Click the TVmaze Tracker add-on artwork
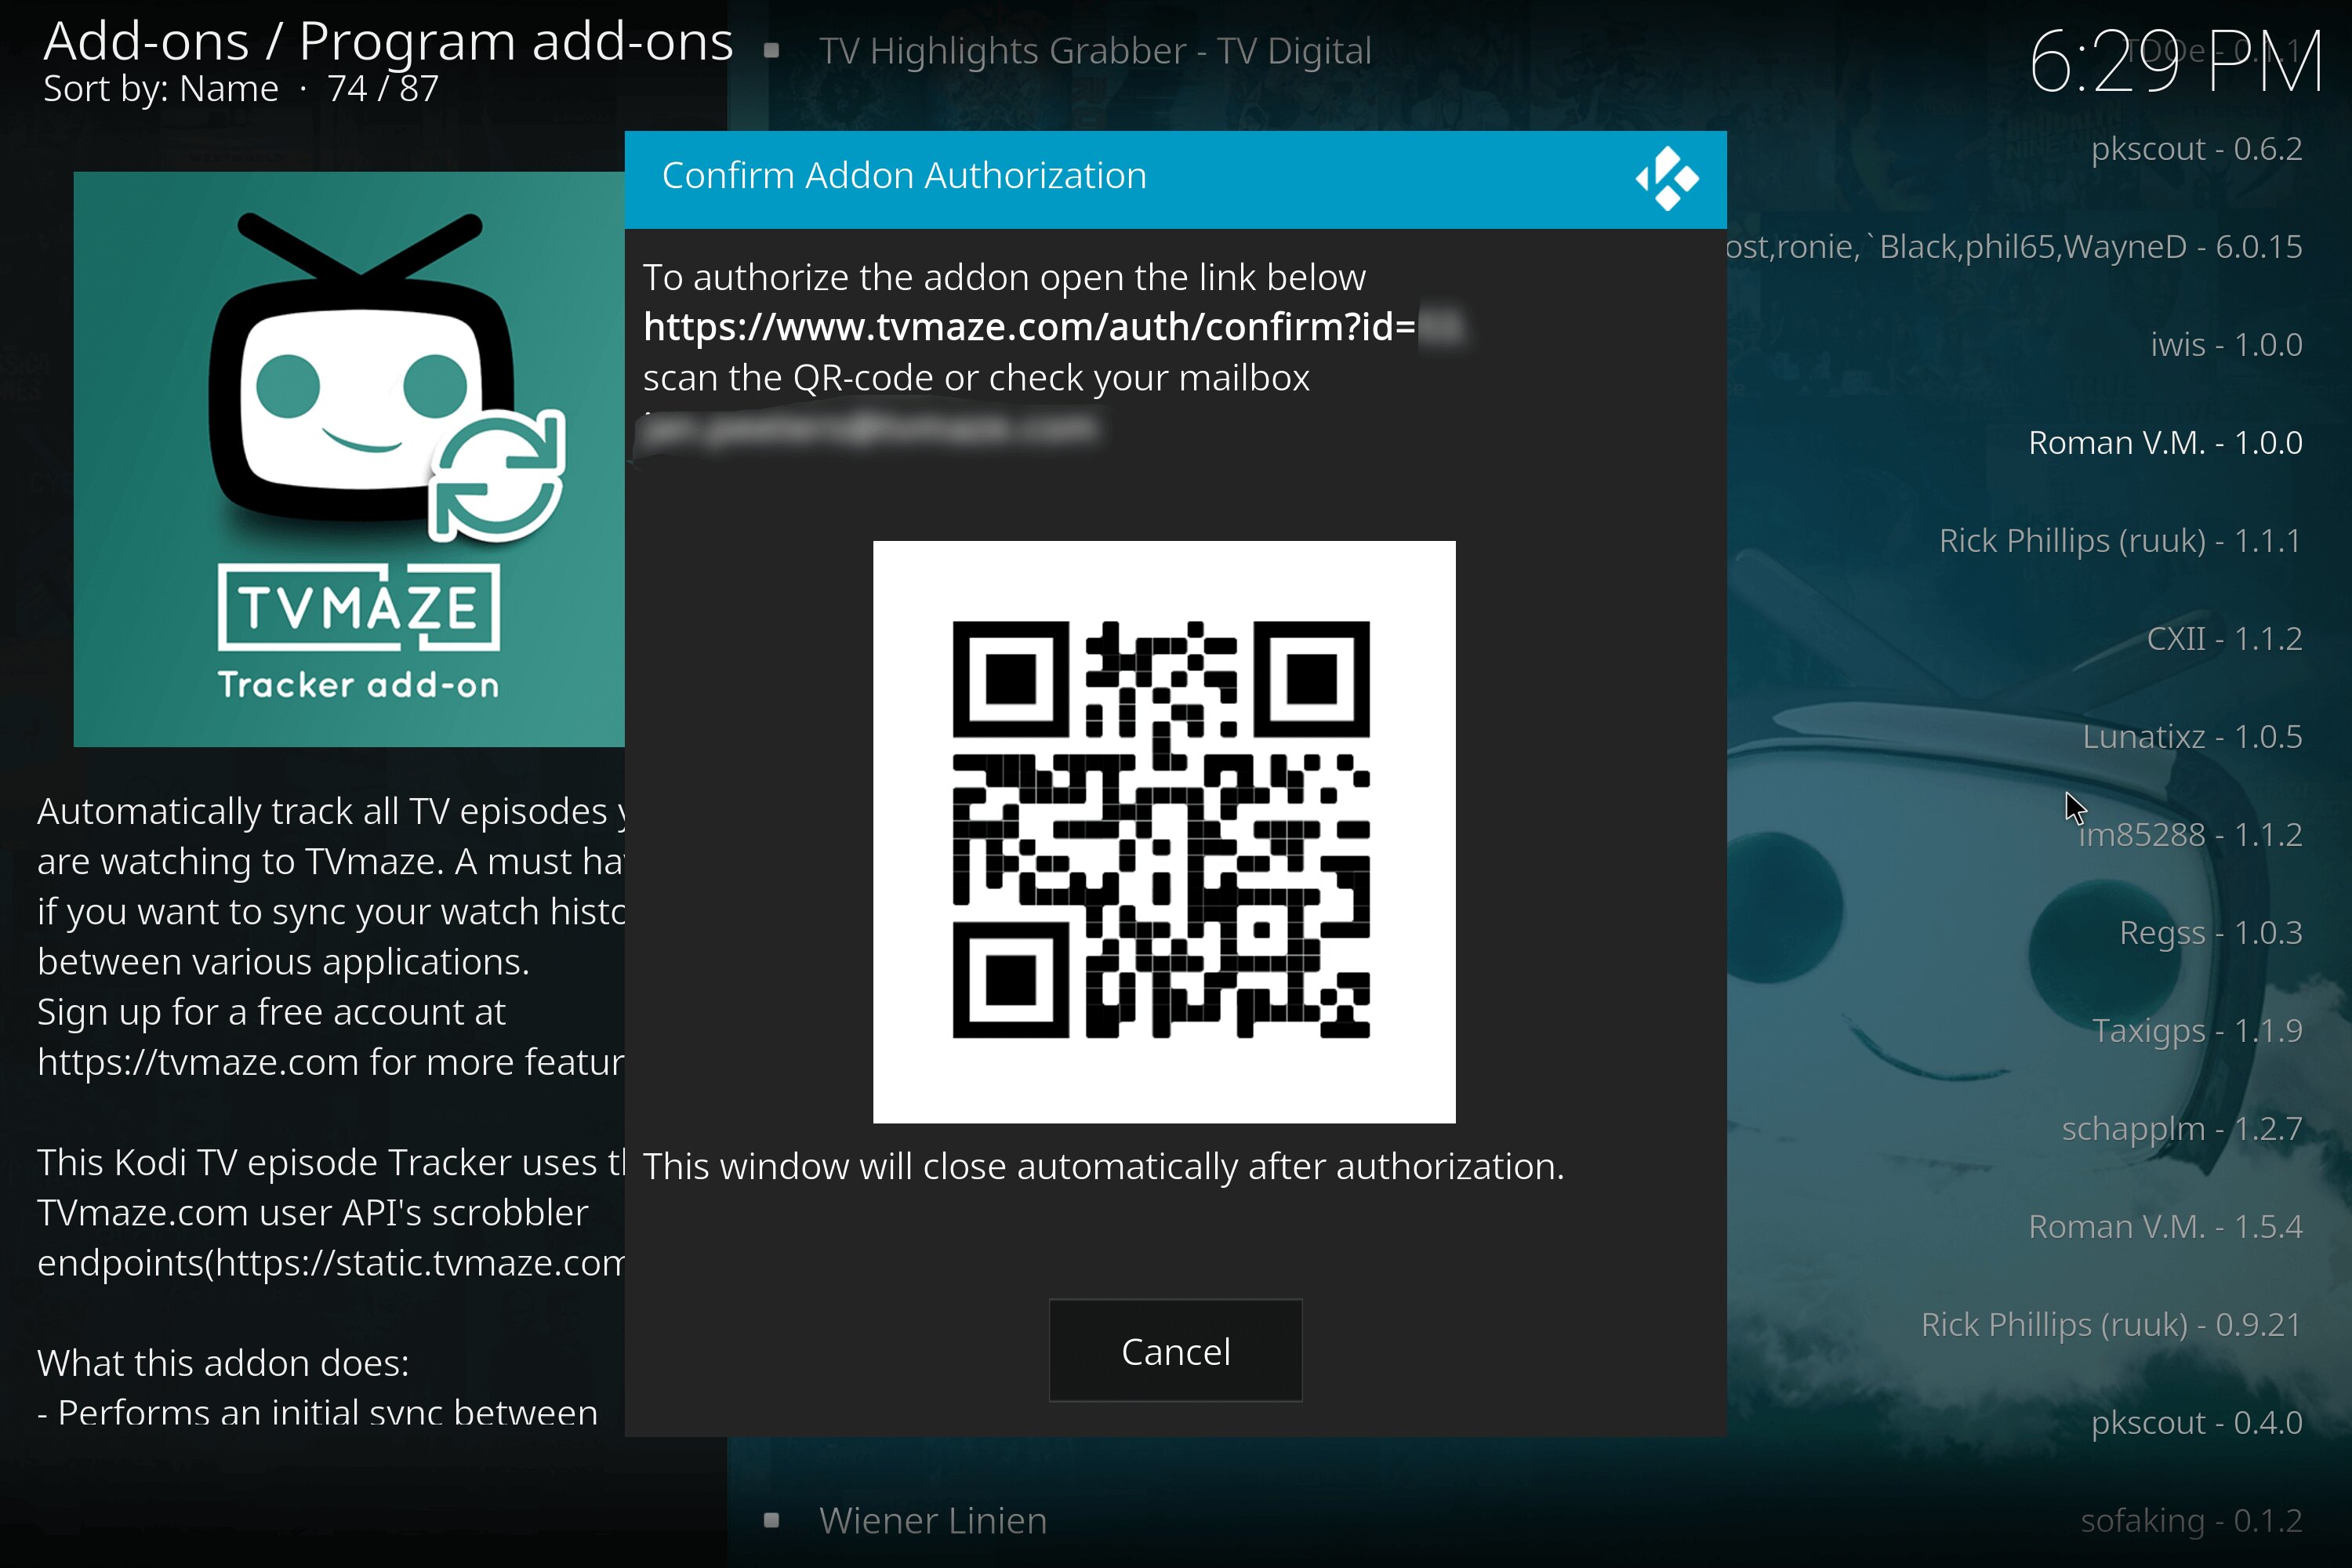This screenshot has width=2352, height=1568. 349,459
